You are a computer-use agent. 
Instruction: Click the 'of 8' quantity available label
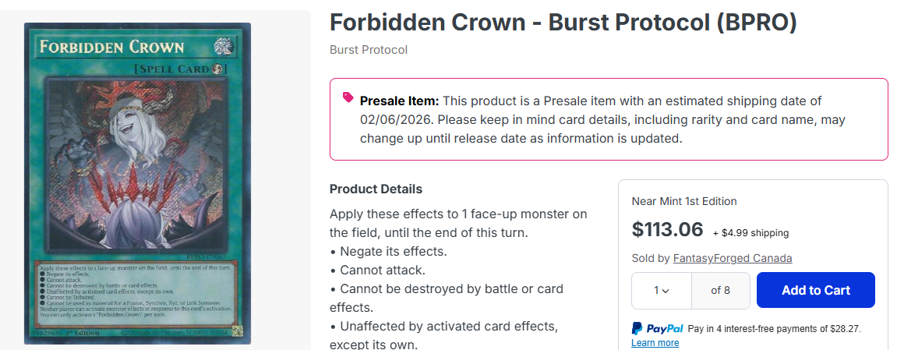point(721,290)
